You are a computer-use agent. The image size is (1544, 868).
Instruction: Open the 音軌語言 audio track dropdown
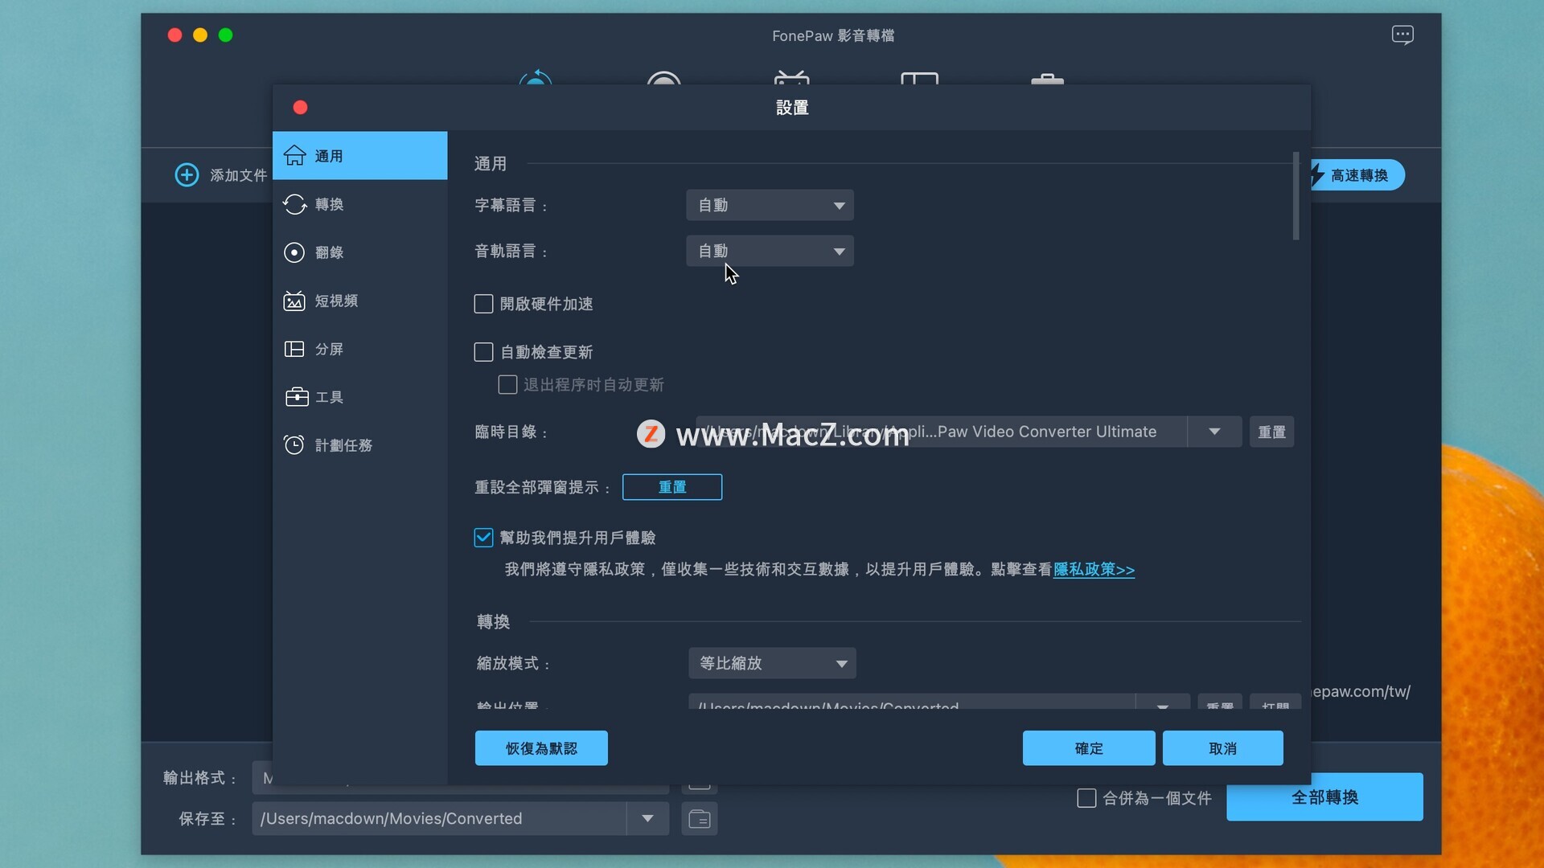pyautogui.click(x=770, y=251)
